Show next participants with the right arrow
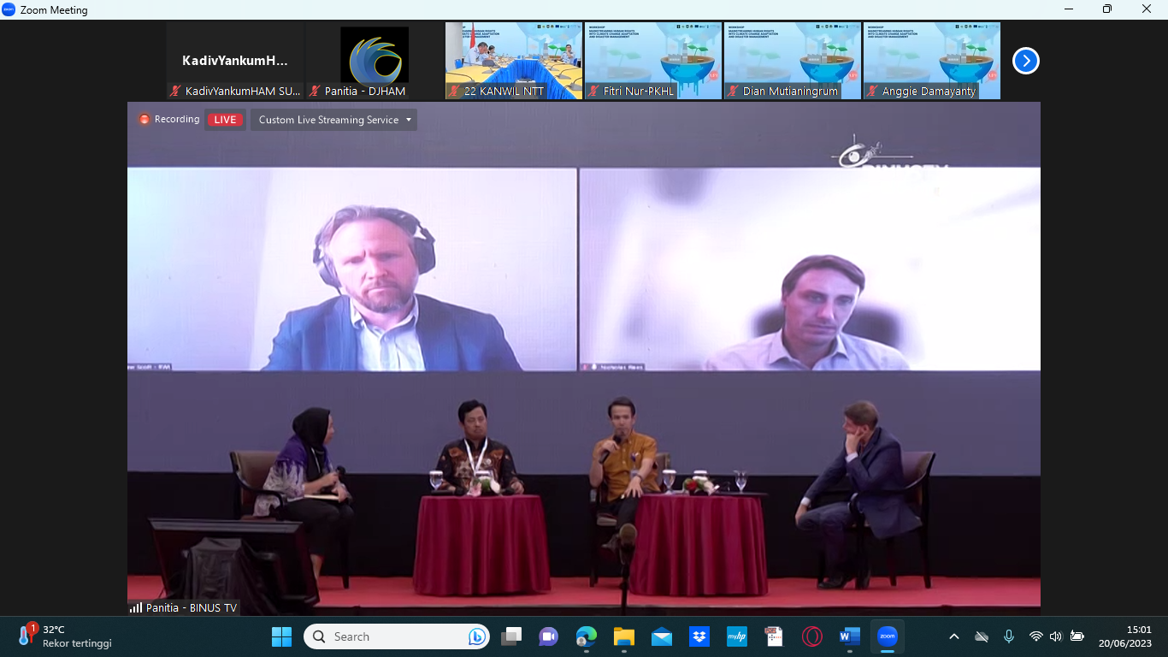The image size is (1168, 657). [x=1025, y=61]
